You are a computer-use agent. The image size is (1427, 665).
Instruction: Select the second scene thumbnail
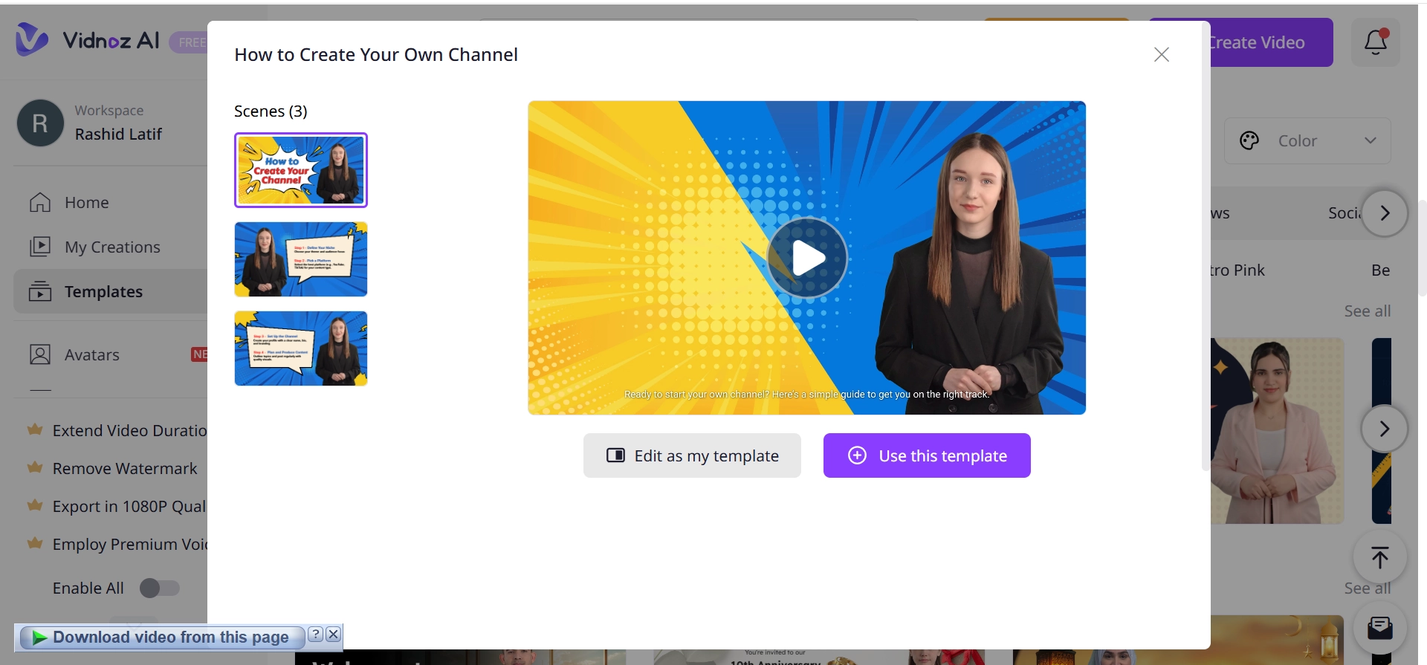click(x=301, y=259)
